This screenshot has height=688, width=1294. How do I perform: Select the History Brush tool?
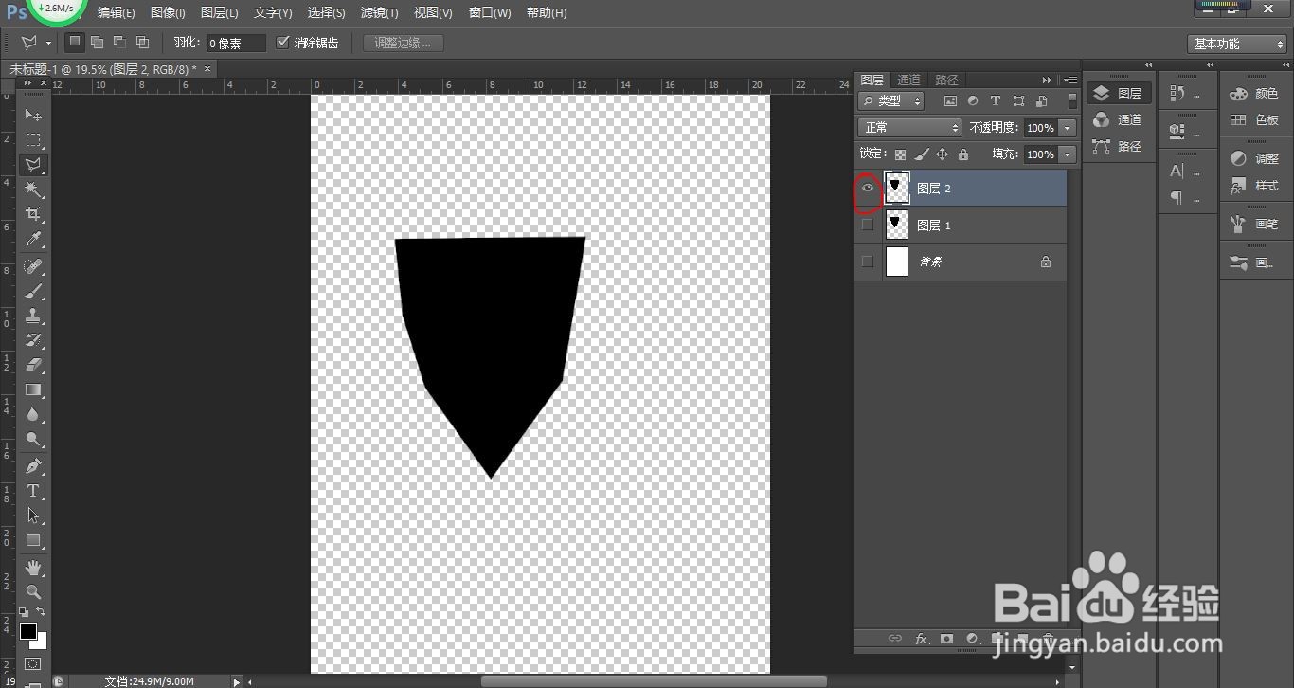[x=33, y=340]
